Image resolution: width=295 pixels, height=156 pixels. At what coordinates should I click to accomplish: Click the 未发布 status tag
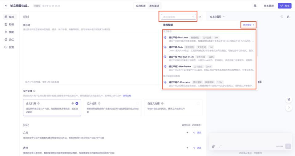coord(37,6)
